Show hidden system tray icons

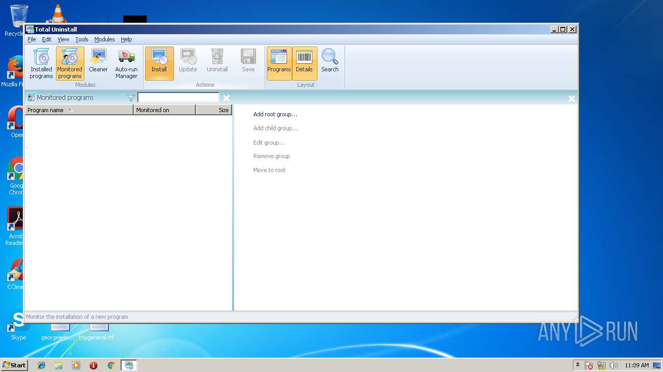click(578, 365)
